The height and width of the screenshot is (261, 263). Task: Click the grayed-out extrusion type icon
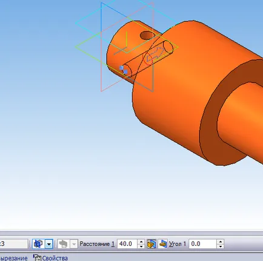point(63,244)
